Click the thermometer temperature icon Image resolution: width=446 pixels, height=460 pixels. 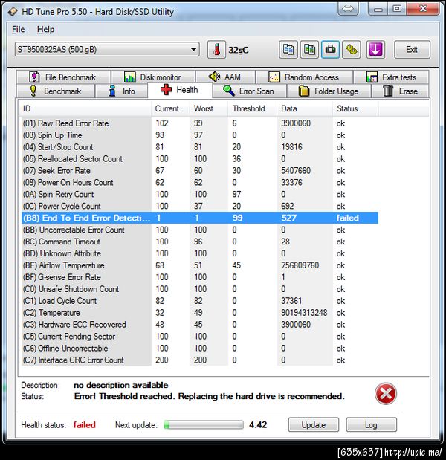tap(216, 50)
